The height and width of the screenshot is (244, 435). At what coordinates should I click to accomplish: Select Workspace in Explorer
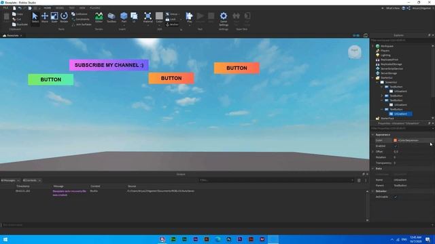pyautogui.click(x=387, y=46)
